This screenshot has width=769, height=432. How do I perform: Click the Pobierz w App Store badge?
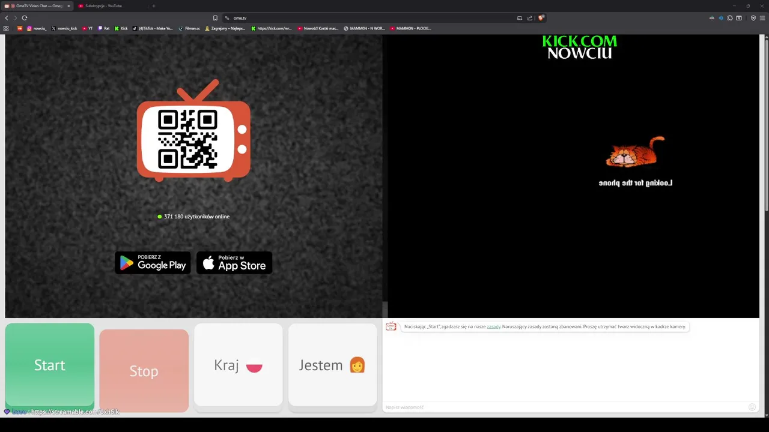234,263
